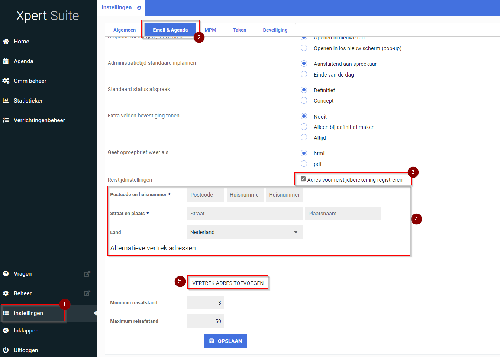Screen dimensions: 500x357
Task: Click Vertrek adres toevoegen button
Action: (x=228, y=283)
